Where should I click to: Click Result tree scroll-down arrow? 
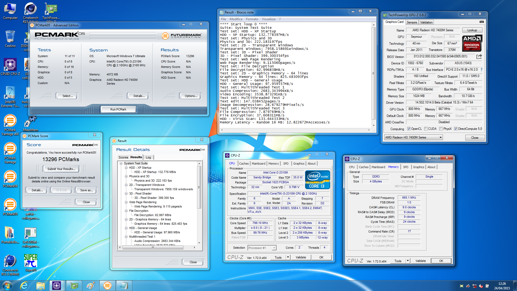(199, 243)
